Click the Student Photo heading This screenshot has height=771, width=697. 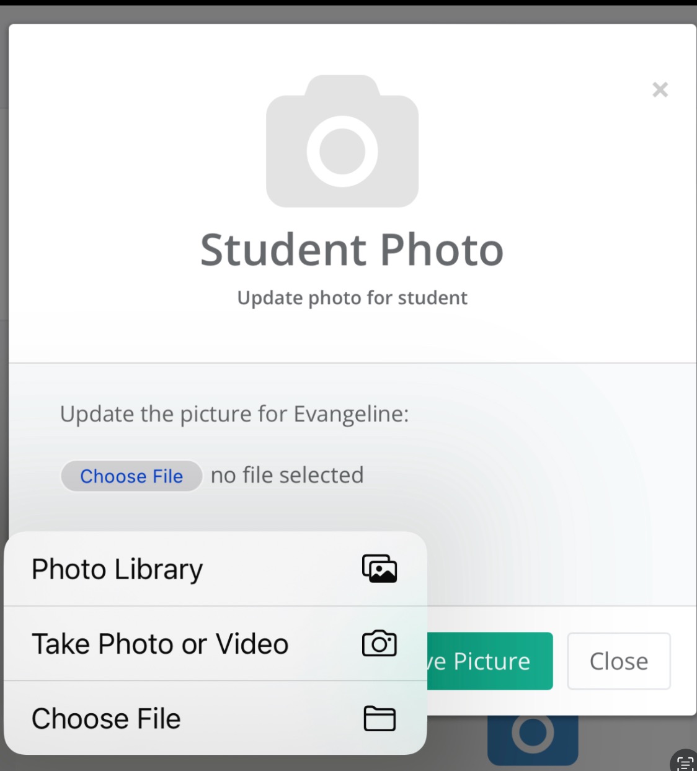[x=352, y=250]
